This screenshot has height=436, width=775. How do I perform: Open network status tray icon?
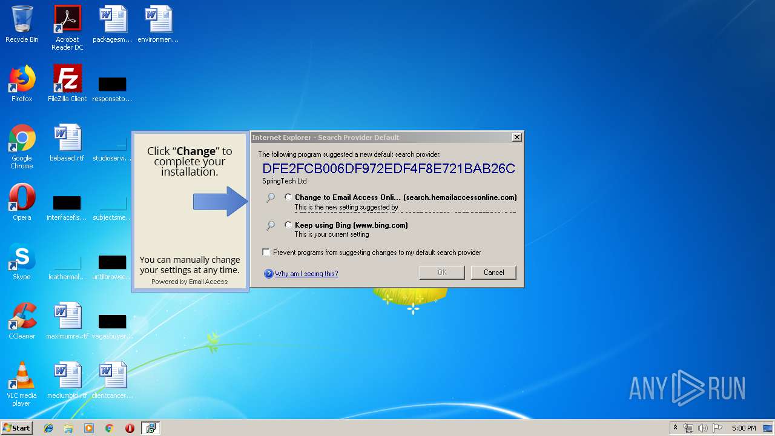688,428
